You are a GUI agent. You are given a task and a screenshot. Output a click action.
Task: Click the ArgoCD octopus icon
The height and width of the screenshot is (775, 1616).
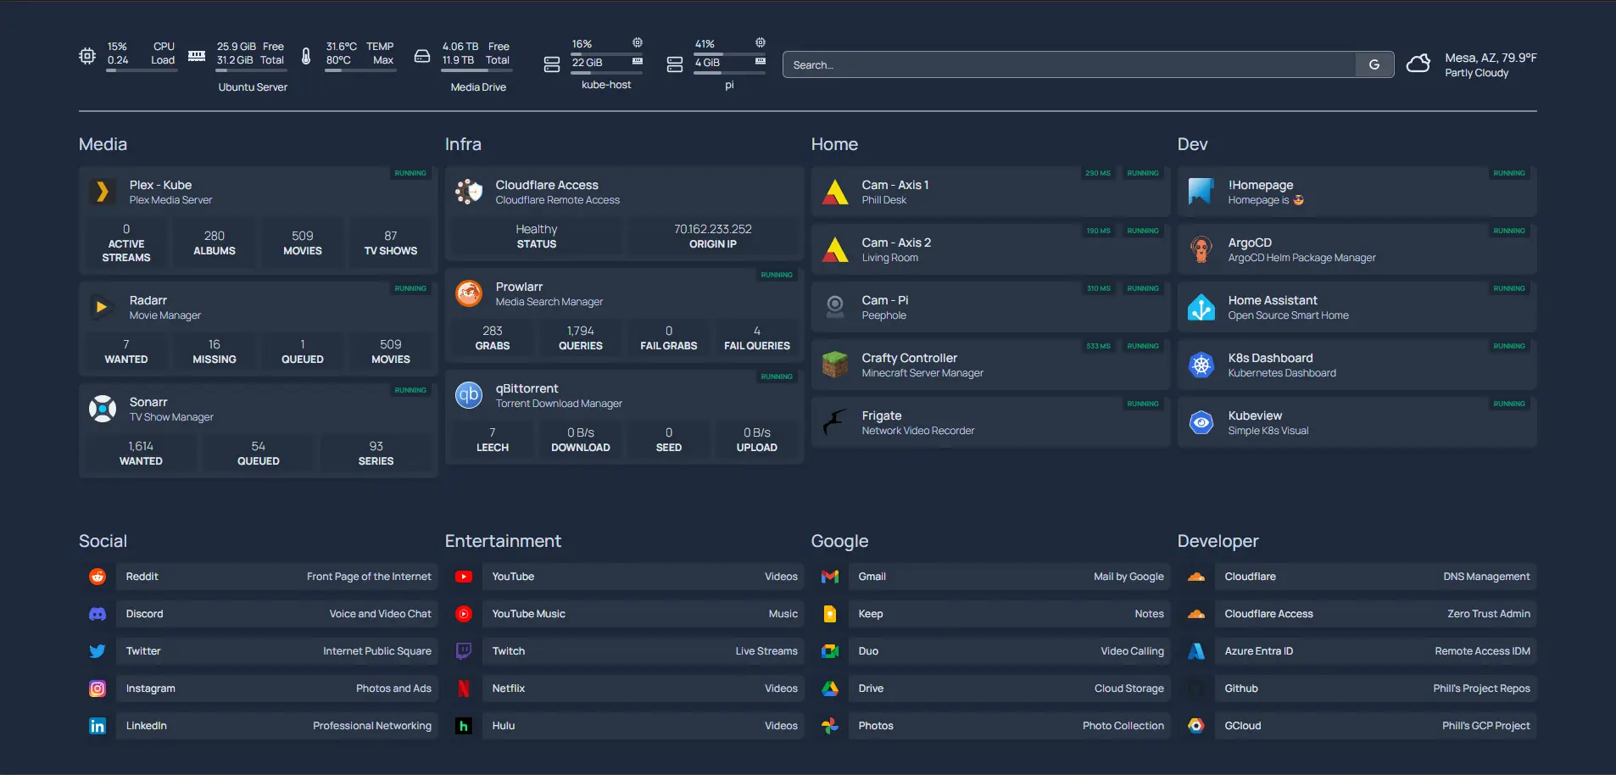click(1201, 249)
